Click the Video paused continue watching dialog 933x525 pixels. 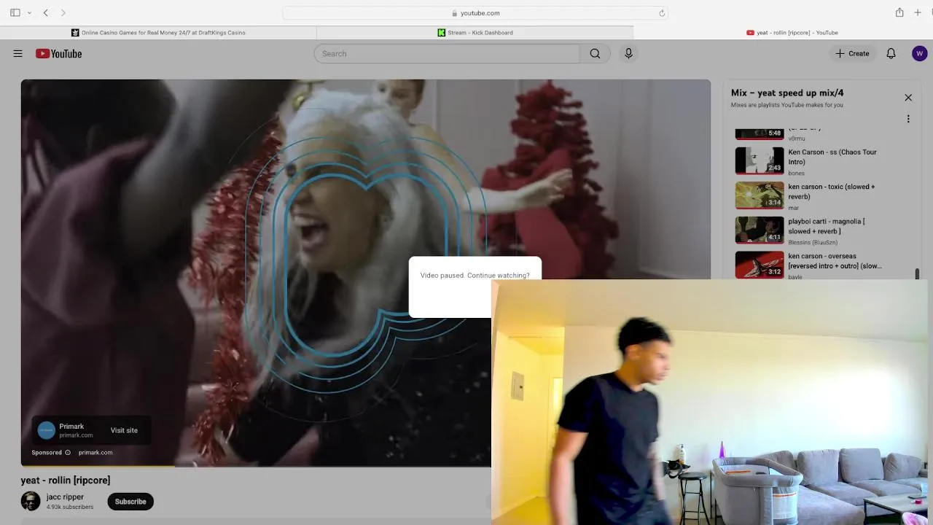click(x=475, y=276)
